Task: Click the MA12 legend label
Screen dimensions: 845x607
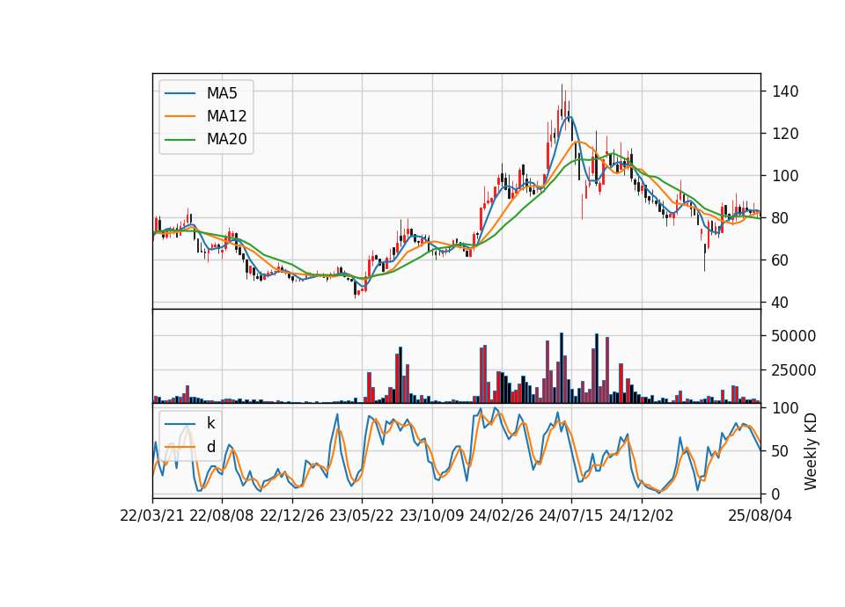Action: (226, 116)
